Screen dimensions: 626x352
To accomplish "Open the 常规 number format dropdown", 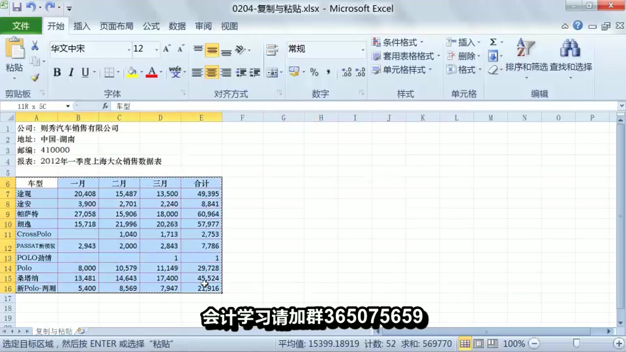I will [362, 49].
